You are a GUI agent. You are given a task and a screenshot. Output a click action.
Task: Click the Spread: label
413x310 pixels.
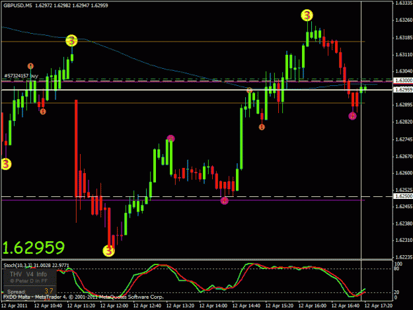click(x=17, y=292)
